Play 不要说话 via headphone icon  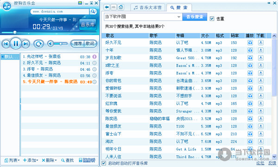[250, 96]
